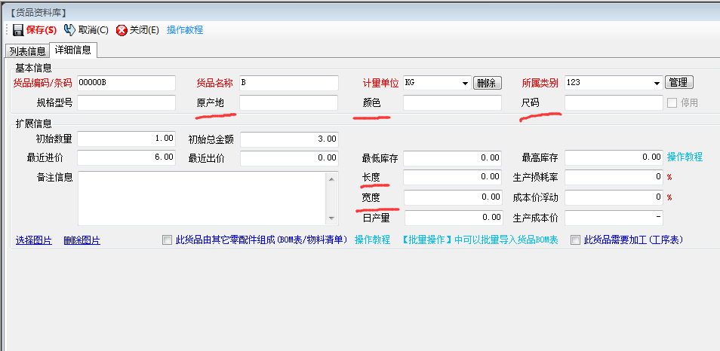This screenshot has height=351, width=720.
Task: Click the 管理 category button
Action: 679,82
